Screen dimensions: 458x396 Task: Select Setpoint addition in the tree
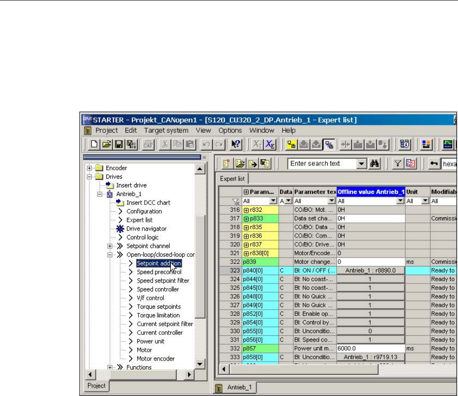coord(159,263)
